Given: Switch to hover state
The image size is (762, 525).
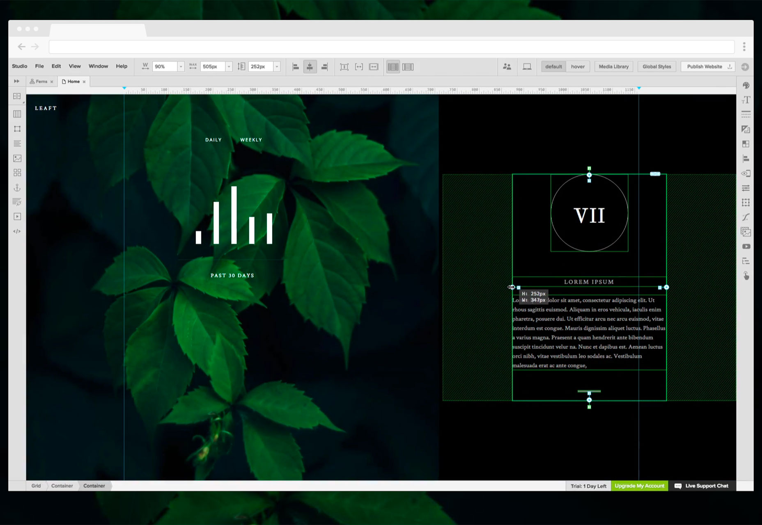Looking at the screenshot, I should (578, 66).
